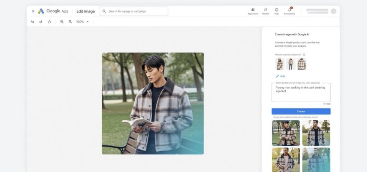Open the Notifications bell
Viewport: 367px width, 172px height.
pos(290,10)
